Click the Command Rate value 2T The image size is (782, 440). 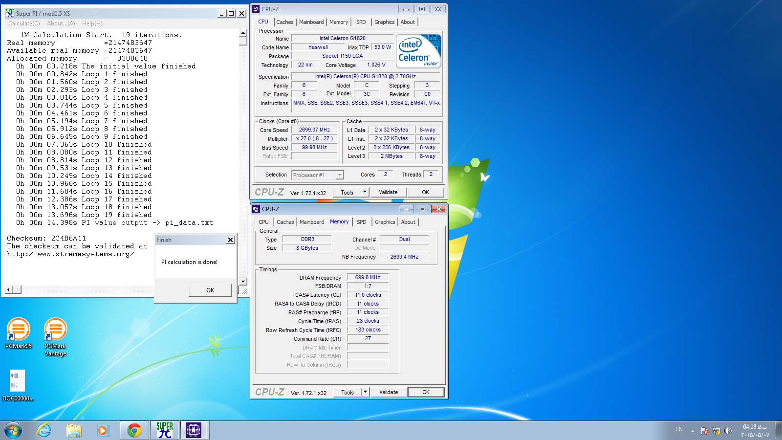(368, 338)
